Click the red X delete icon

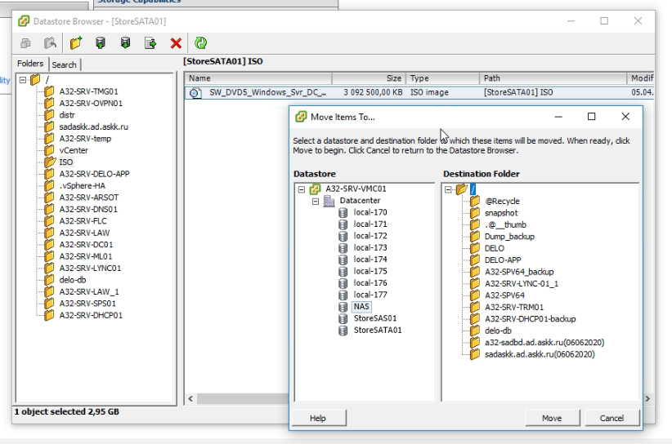click(x=176, y=43)
